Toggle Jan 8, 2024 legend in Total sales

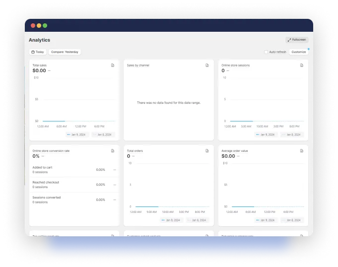(103, 134)
